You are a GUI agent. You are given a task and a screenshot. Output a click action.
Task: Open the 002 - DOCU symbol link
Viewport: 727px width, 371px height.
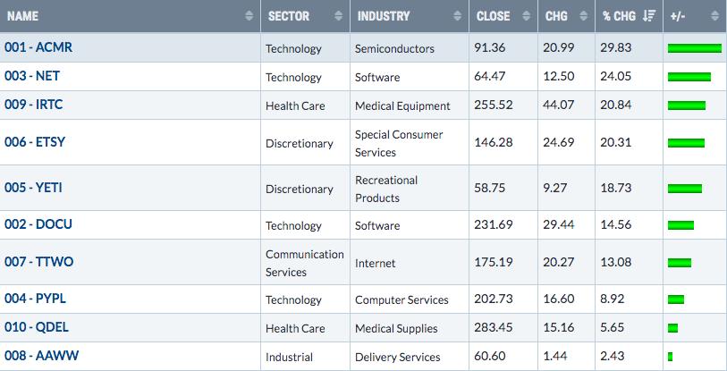tap(38, 224)
